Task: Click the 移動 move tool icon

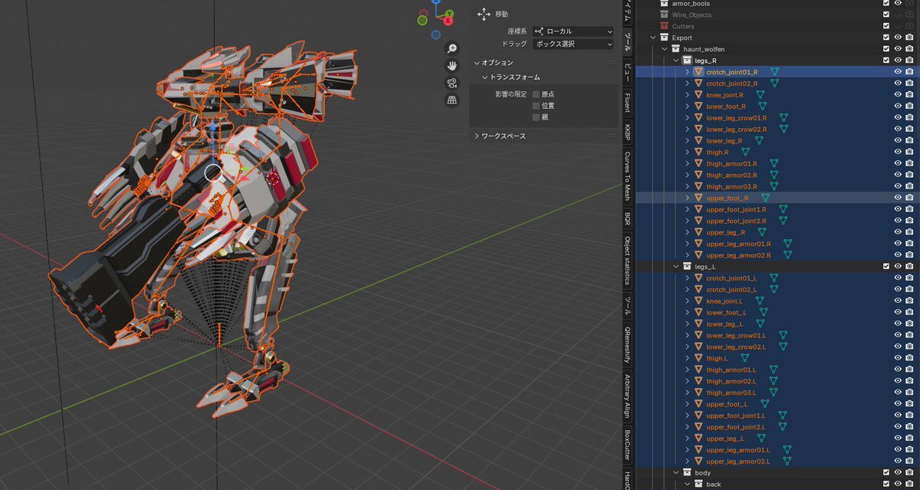Action: [x=484, y=14]
